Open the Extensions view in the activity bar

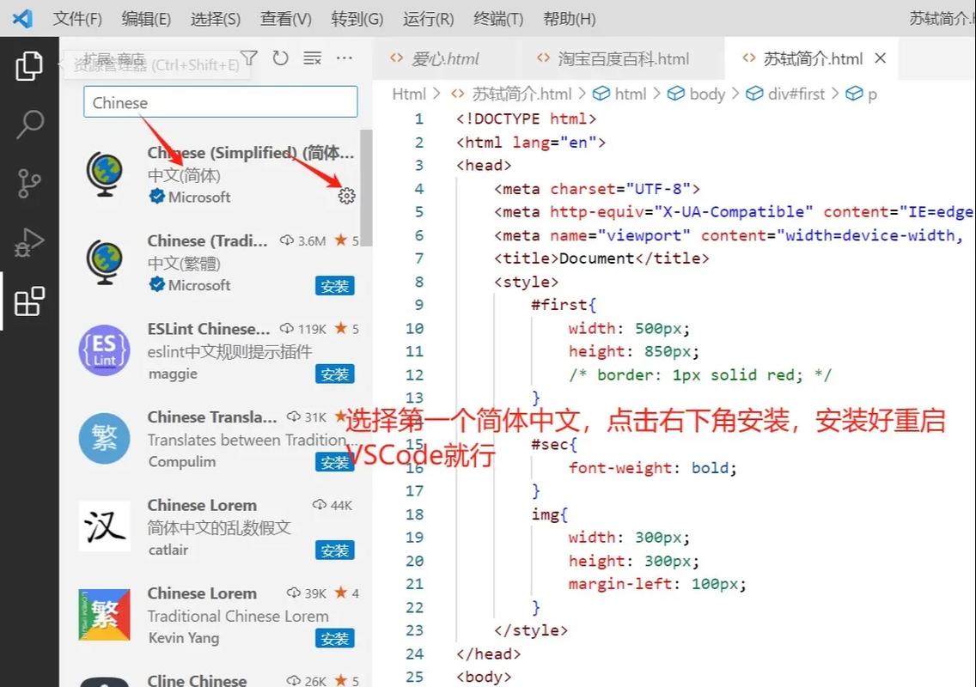click(x=29, y=301)
